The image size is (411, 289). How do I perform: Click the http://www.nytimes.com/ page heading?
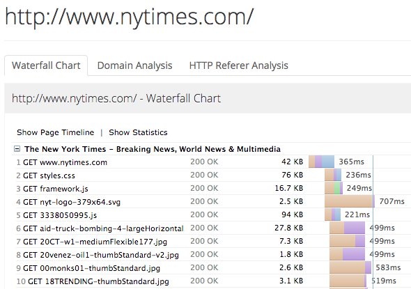[x=130, y=17]
